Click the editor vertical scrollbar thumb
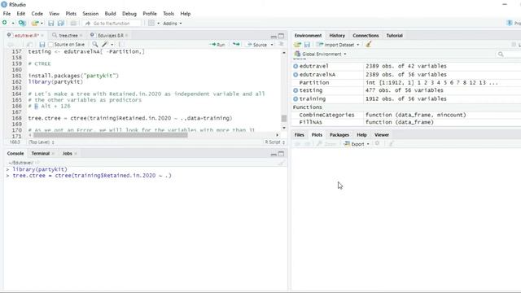Viewport: 521px width, 293px height. pyautogui.click(x=284, y=118)
